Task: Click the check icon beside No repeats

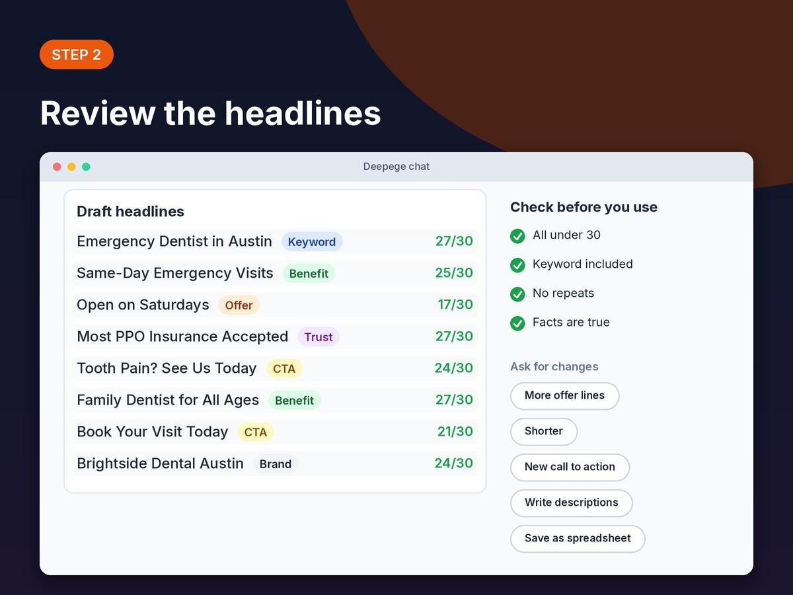Action: coord(517,294)
